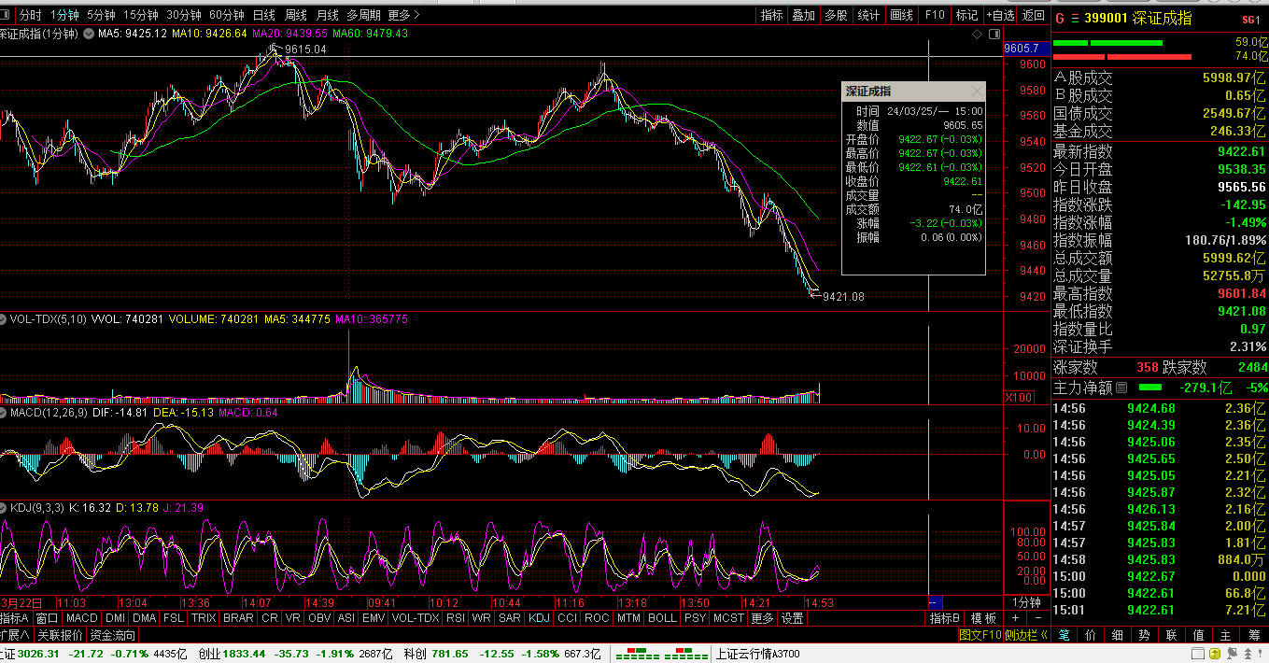Select the 笔 tick tab
The height and width of the screenshot is (663, 1269).
coord(1065,635)
